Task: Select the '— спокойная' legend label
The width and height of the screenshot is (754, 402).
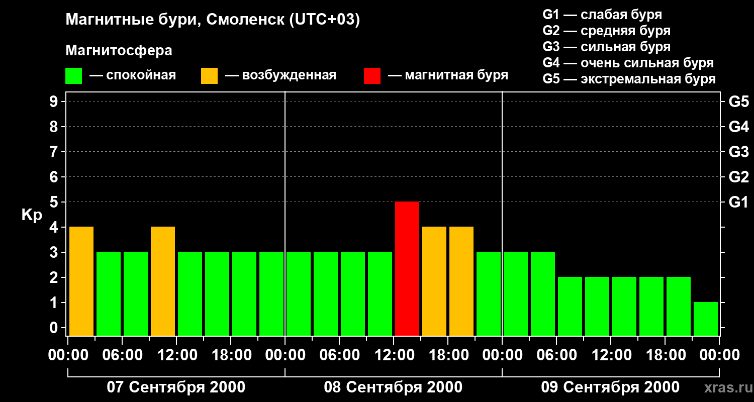Action: pyautogui.click(x=133, y=75)
